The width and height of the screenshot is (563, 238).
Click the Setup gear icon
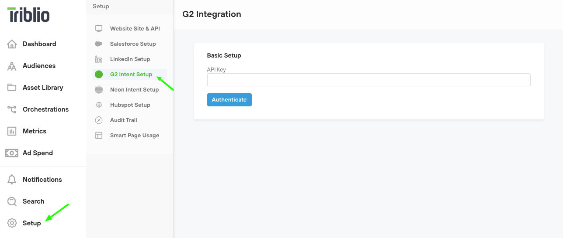coord(12,223)
